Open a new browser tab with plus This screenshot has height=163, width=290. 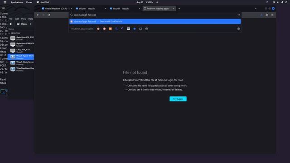pyautogui.click(x=179, y=9)
